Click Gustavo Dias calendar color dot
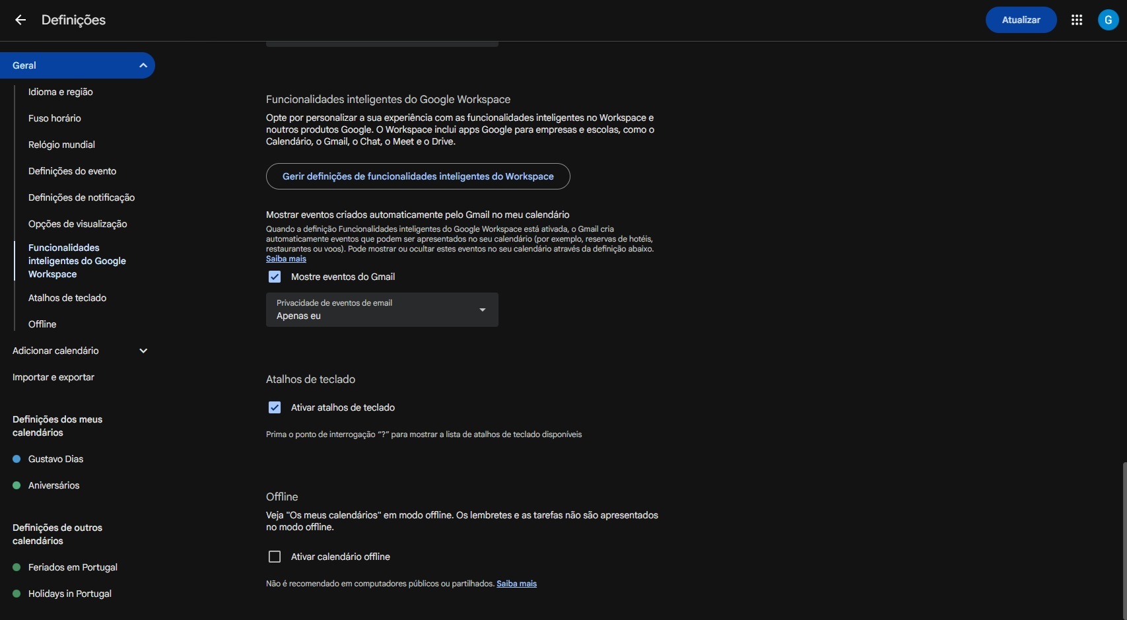1127x620 pixels. tap(17, 459)
